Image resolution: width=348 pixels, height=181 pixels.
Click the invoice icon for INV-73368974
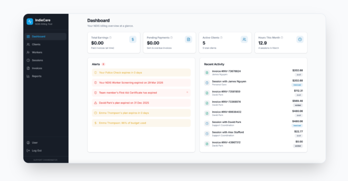(207, 103)
